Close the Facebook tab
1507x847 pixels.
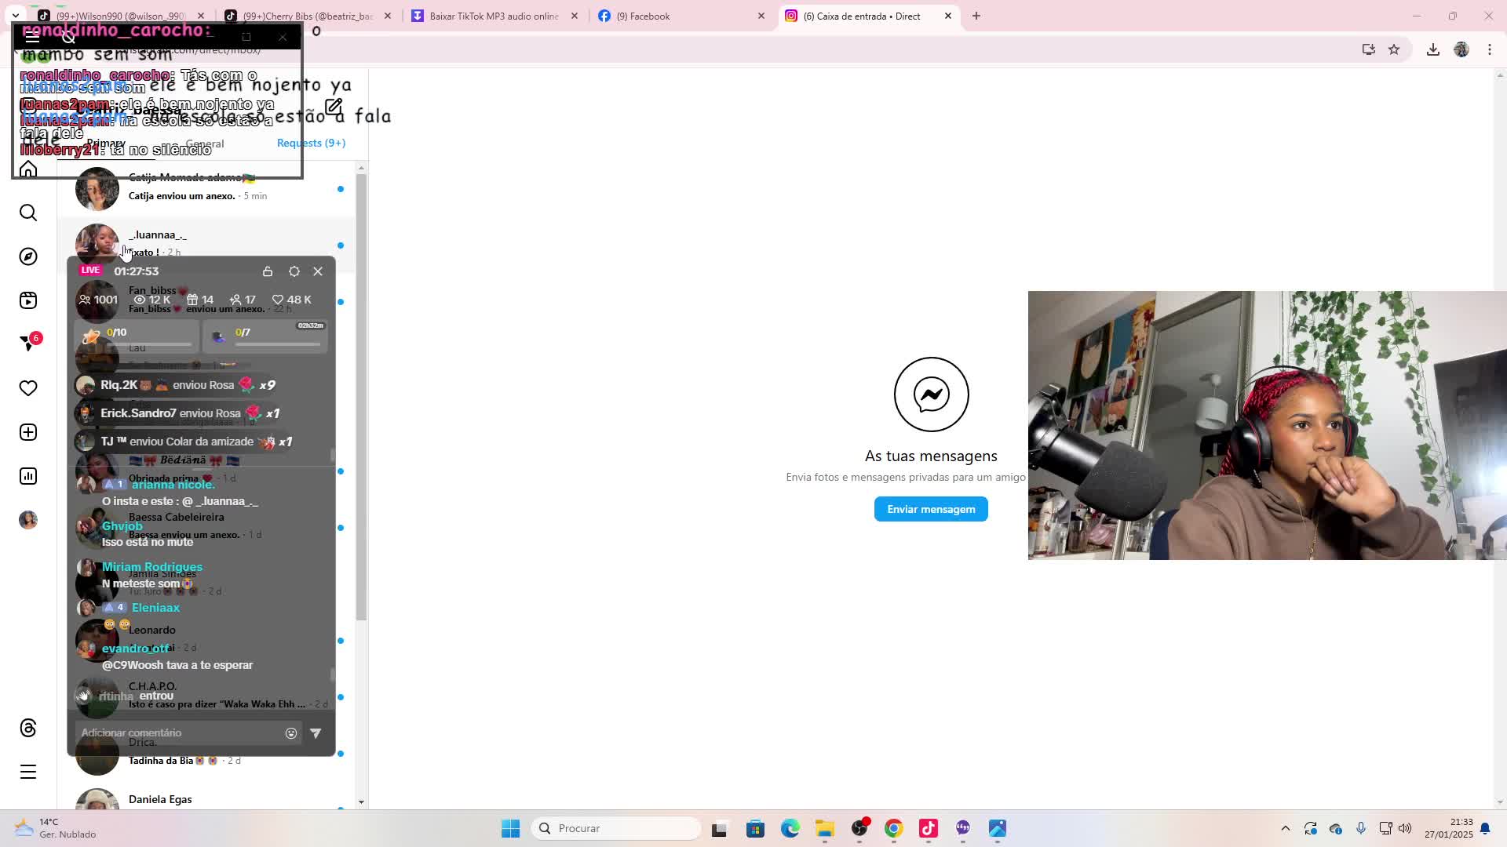(x=761, y=16)
